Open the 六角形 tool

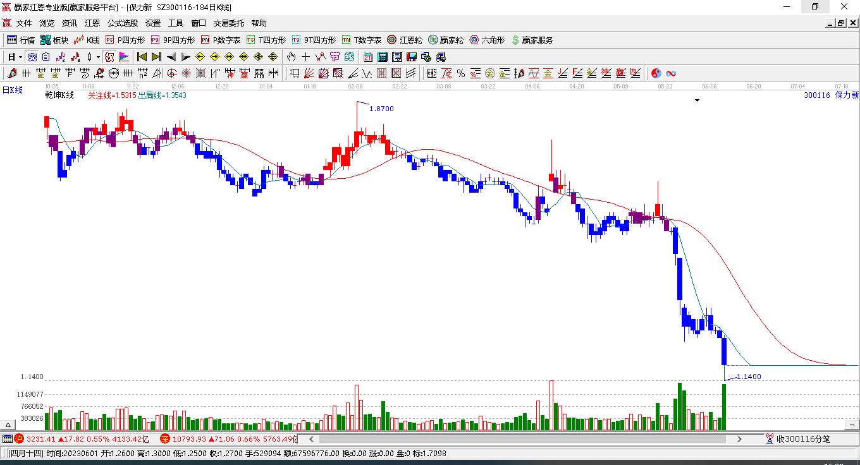point(487,40)
